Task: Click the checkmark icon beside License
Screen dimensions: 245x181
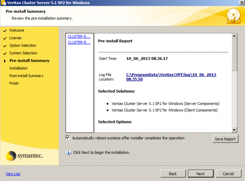Action: tap(5, 38)
